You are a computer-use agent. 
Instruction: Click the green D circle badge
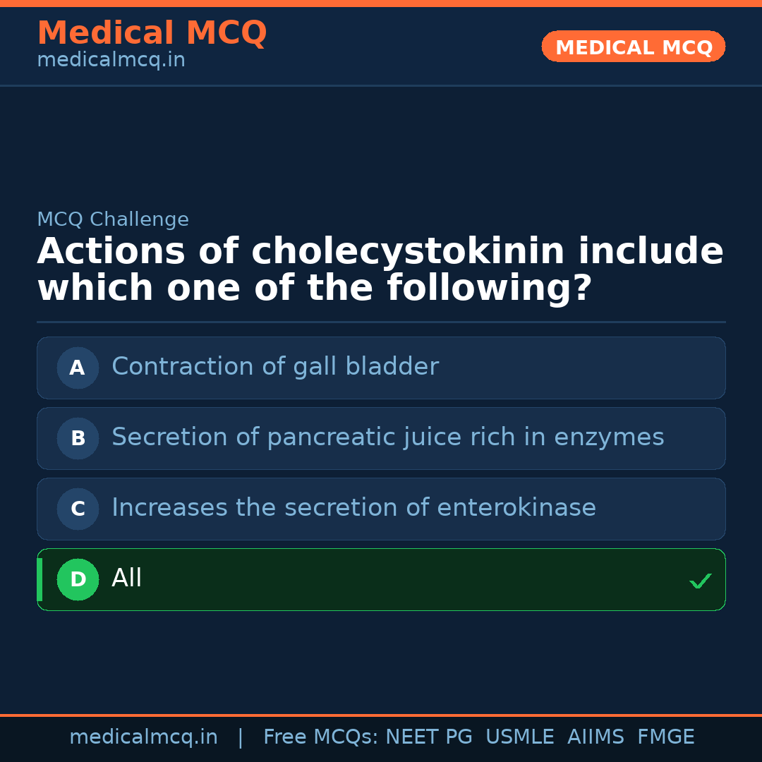pyautogui.click(x=78, y=579)
